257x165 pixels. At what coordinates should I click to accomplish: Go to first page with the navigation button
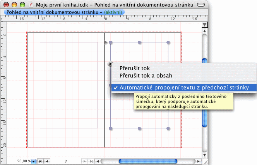pos(41,161)
